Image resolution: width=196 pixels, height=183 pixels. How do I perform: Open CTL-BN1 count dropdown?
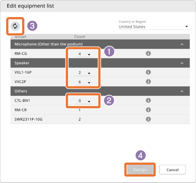(x=84, y=101)
